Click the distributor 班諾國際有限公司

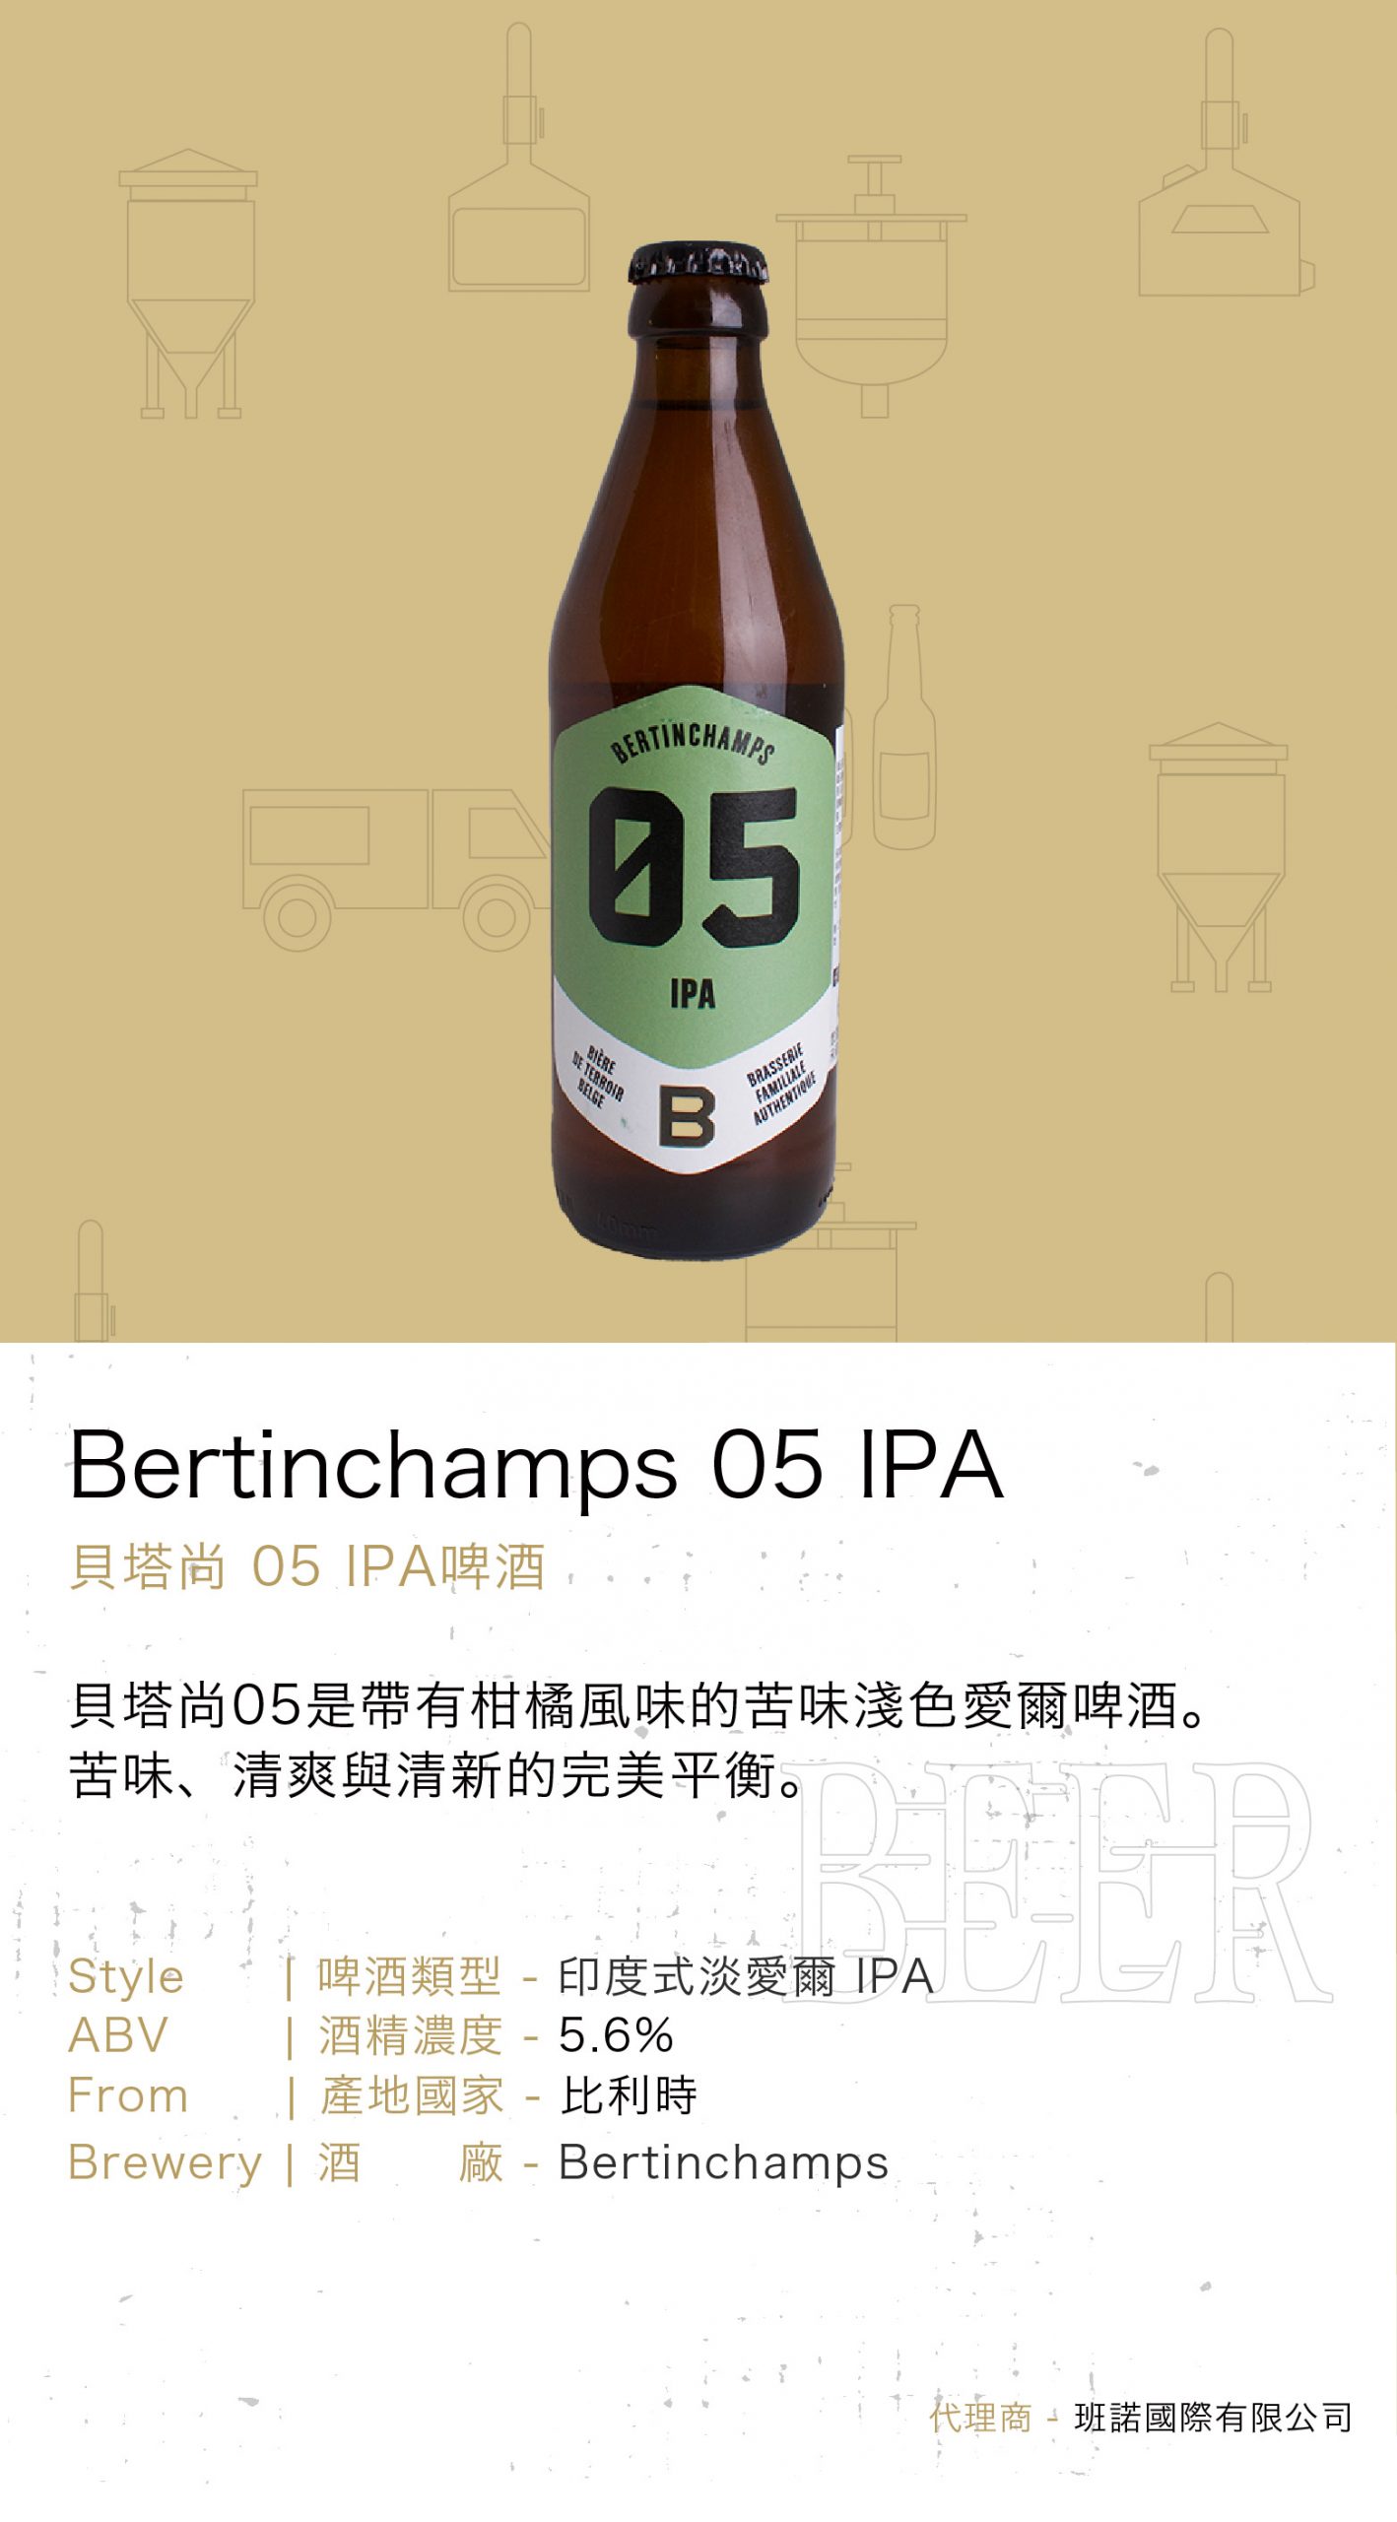[x=1214, y=2418]
